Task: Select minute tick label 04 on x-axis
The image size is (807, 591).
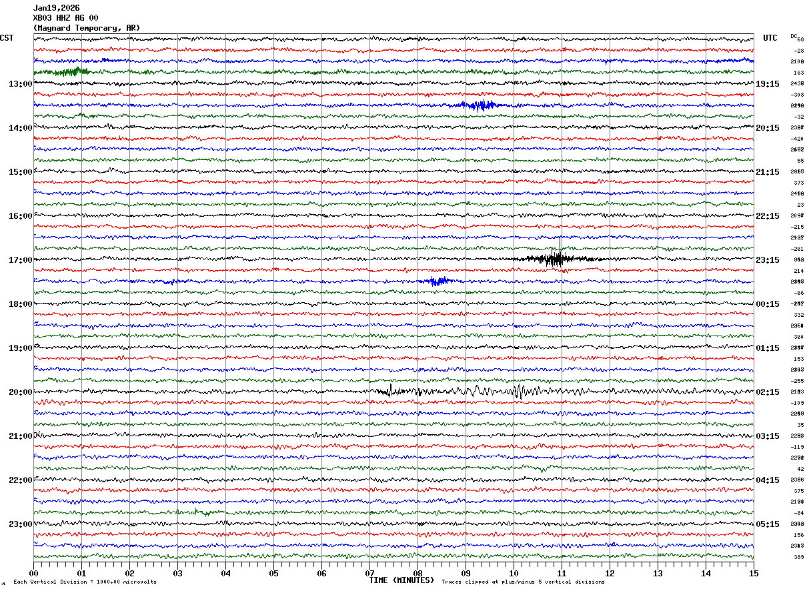Action: coord(225,573)
